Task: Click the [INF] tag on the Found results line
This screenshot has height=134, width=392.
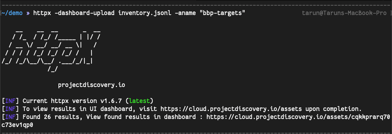Action: [10, 116]
